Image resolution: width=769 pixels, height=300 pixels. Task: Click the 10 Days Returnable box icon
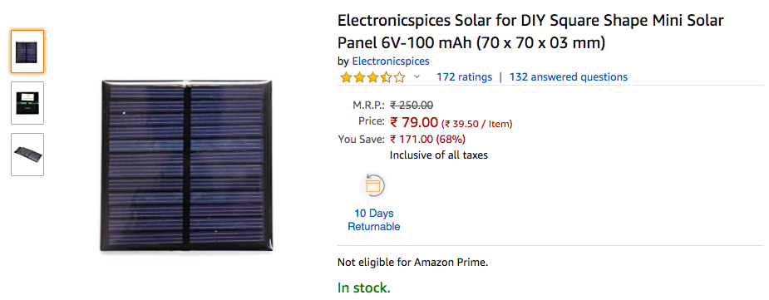[x=373, y=186]
